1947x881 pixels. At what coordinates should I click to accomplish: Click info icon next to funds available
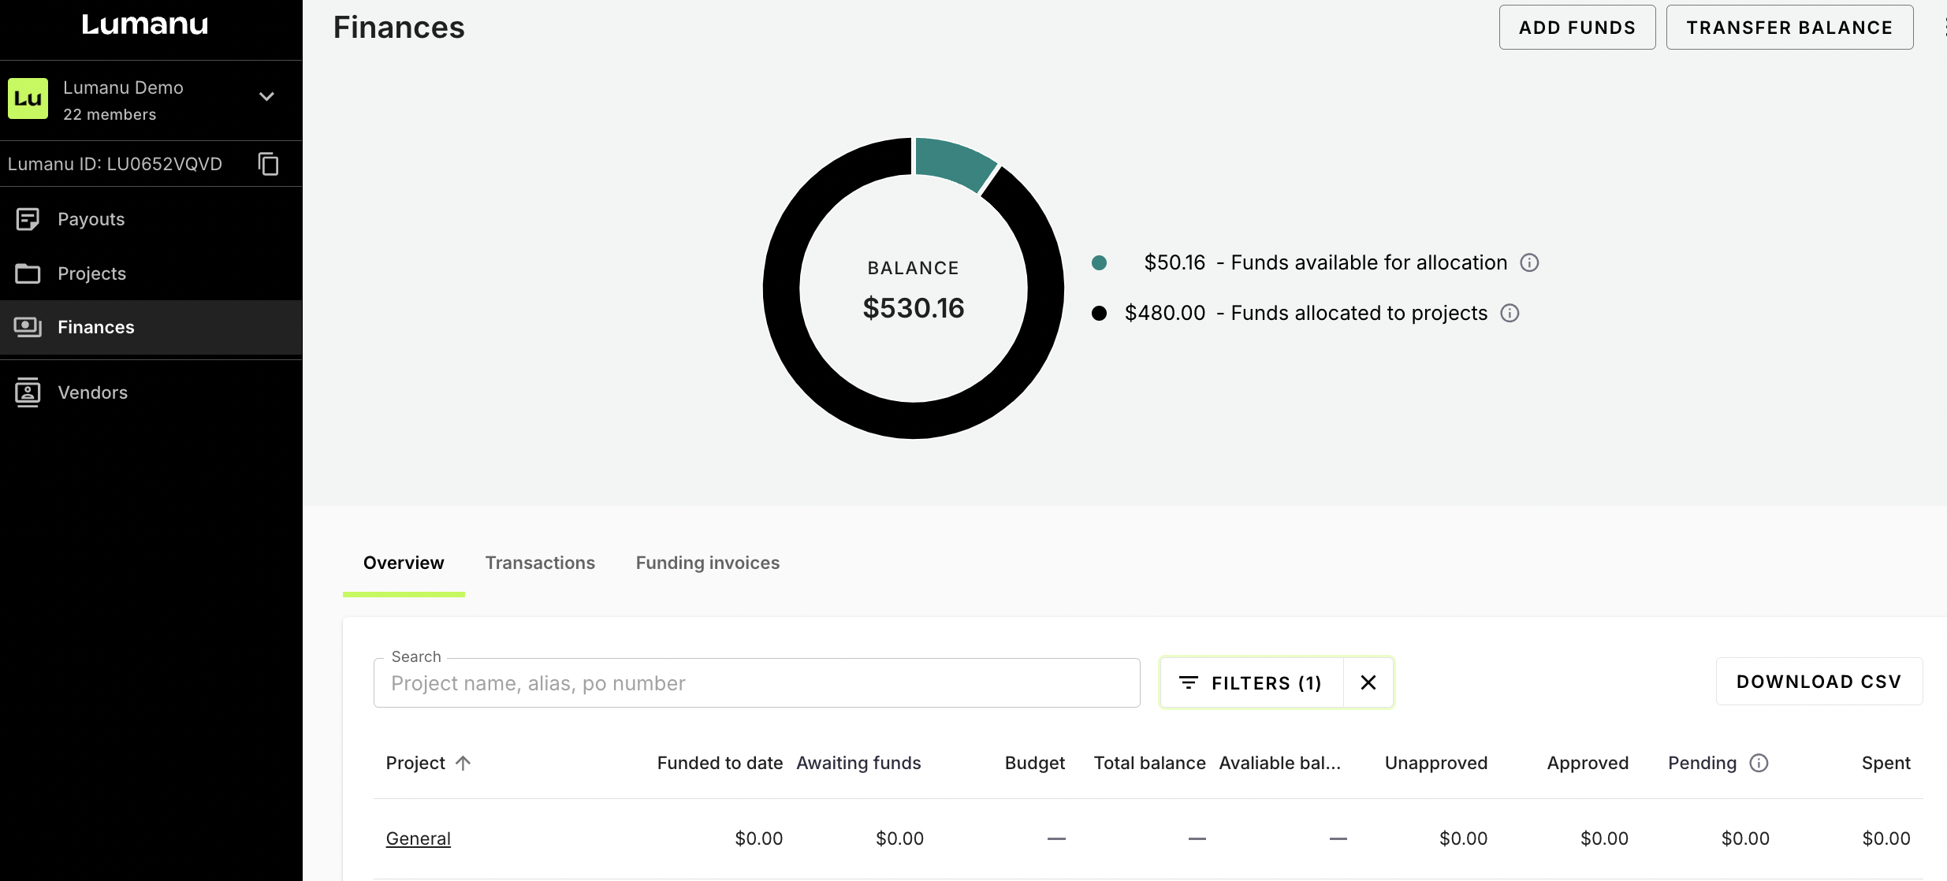coord(1529,262)
